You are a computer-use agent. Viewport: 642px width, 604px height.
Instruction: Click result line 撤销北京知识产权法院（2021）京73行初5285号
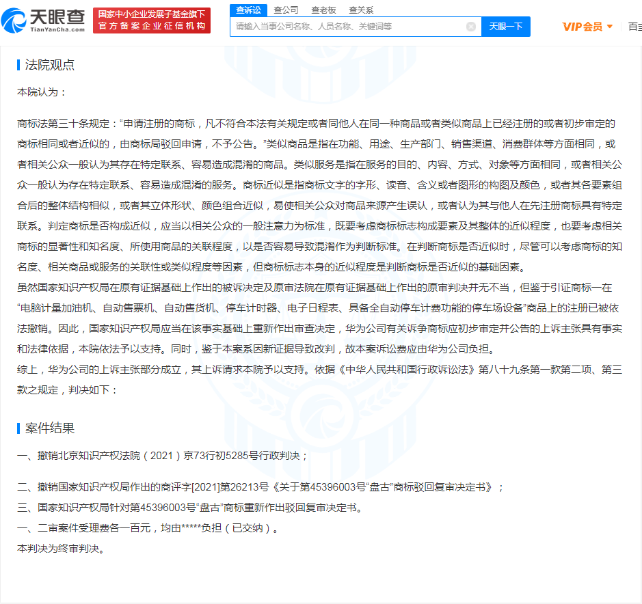point(162,456)
